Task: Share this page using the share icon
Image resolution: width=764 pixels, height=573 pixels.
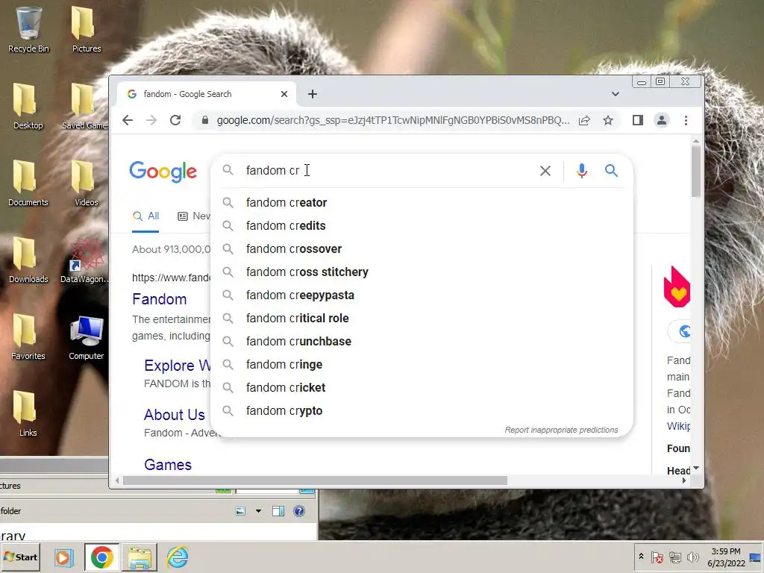Action: coord(584,120)
